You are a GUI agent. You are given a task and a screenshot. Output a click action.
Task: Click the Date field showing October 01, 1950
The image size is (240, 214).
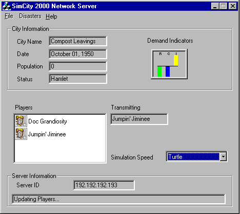coord(78,54)
